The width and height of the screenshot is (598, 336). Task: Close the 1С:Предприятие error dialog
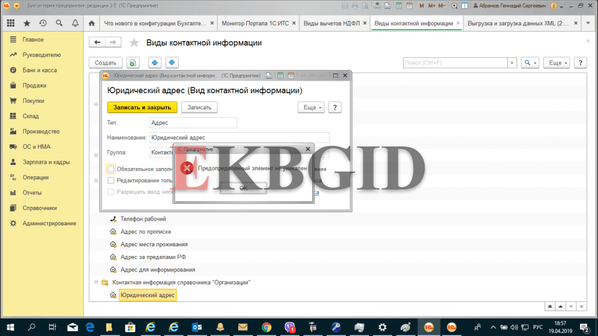click(x=308, y=149)
